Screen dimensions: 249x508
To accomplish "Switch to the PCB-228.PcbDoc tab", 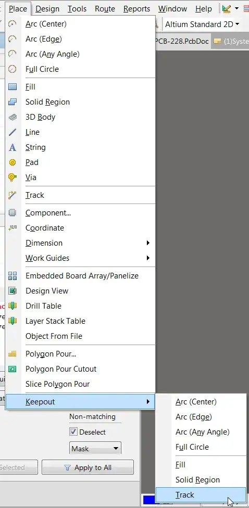I will 183,41.
